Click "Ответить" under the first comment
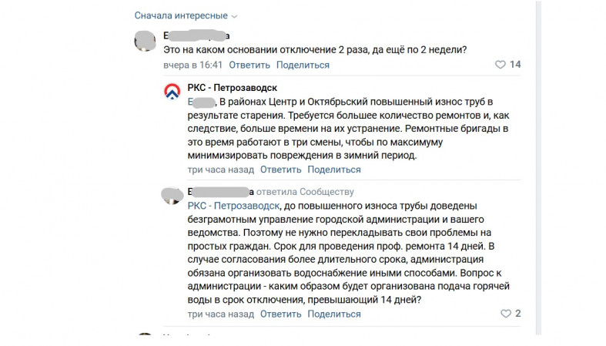Screen dimensions: 606x346 point(249,65)
